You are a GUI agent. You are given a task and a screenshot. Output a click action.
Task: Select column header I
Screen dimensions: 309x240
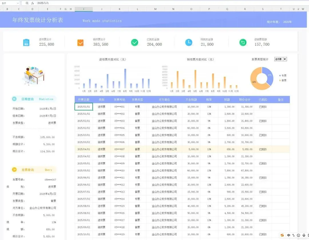[x=84, y=9]
